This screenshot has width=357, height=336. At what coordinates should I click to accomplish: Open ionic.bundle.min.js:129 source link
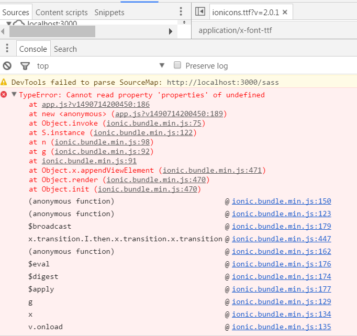click(x=282, y=301)
